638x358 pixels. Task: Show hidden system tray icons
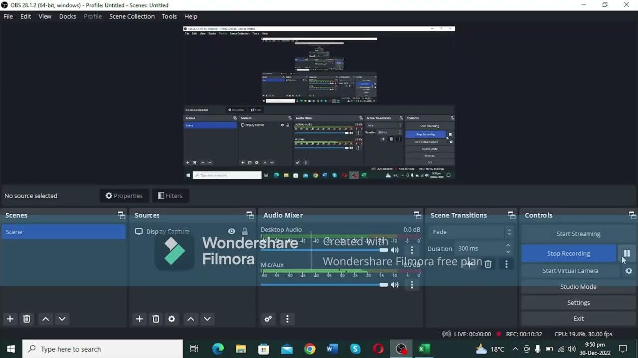point(515,349)
